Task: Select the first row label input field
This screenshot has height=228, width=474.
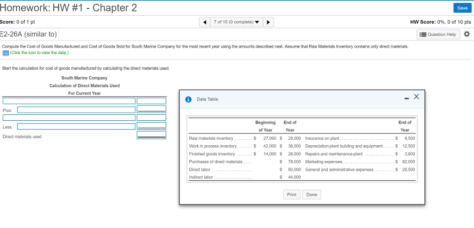Action: tap(69, 101)
